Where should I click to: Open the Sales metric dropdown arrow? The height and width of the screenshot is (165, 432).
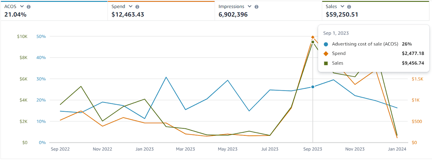(342, 6)
